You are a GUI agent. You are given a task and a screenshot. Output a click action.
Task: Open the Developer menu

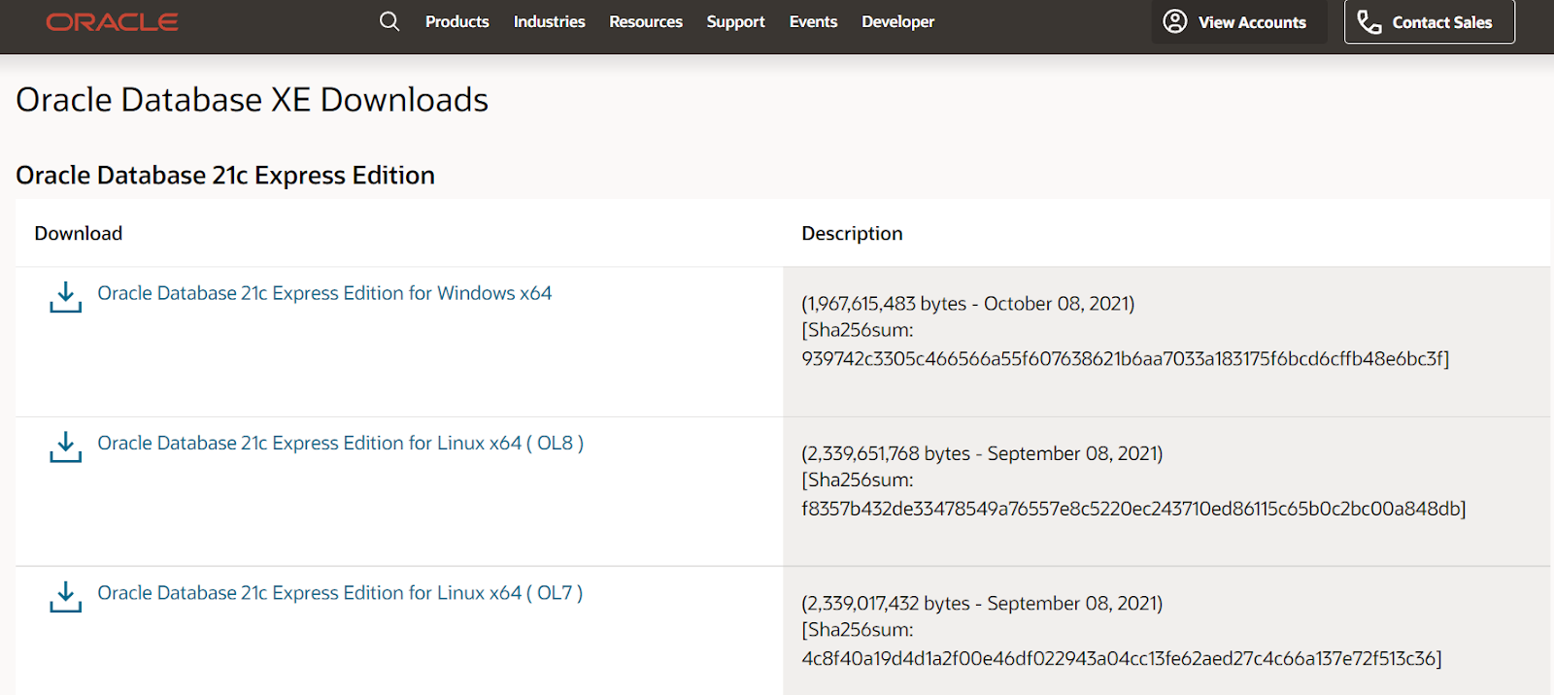click(x=898, y=21)
